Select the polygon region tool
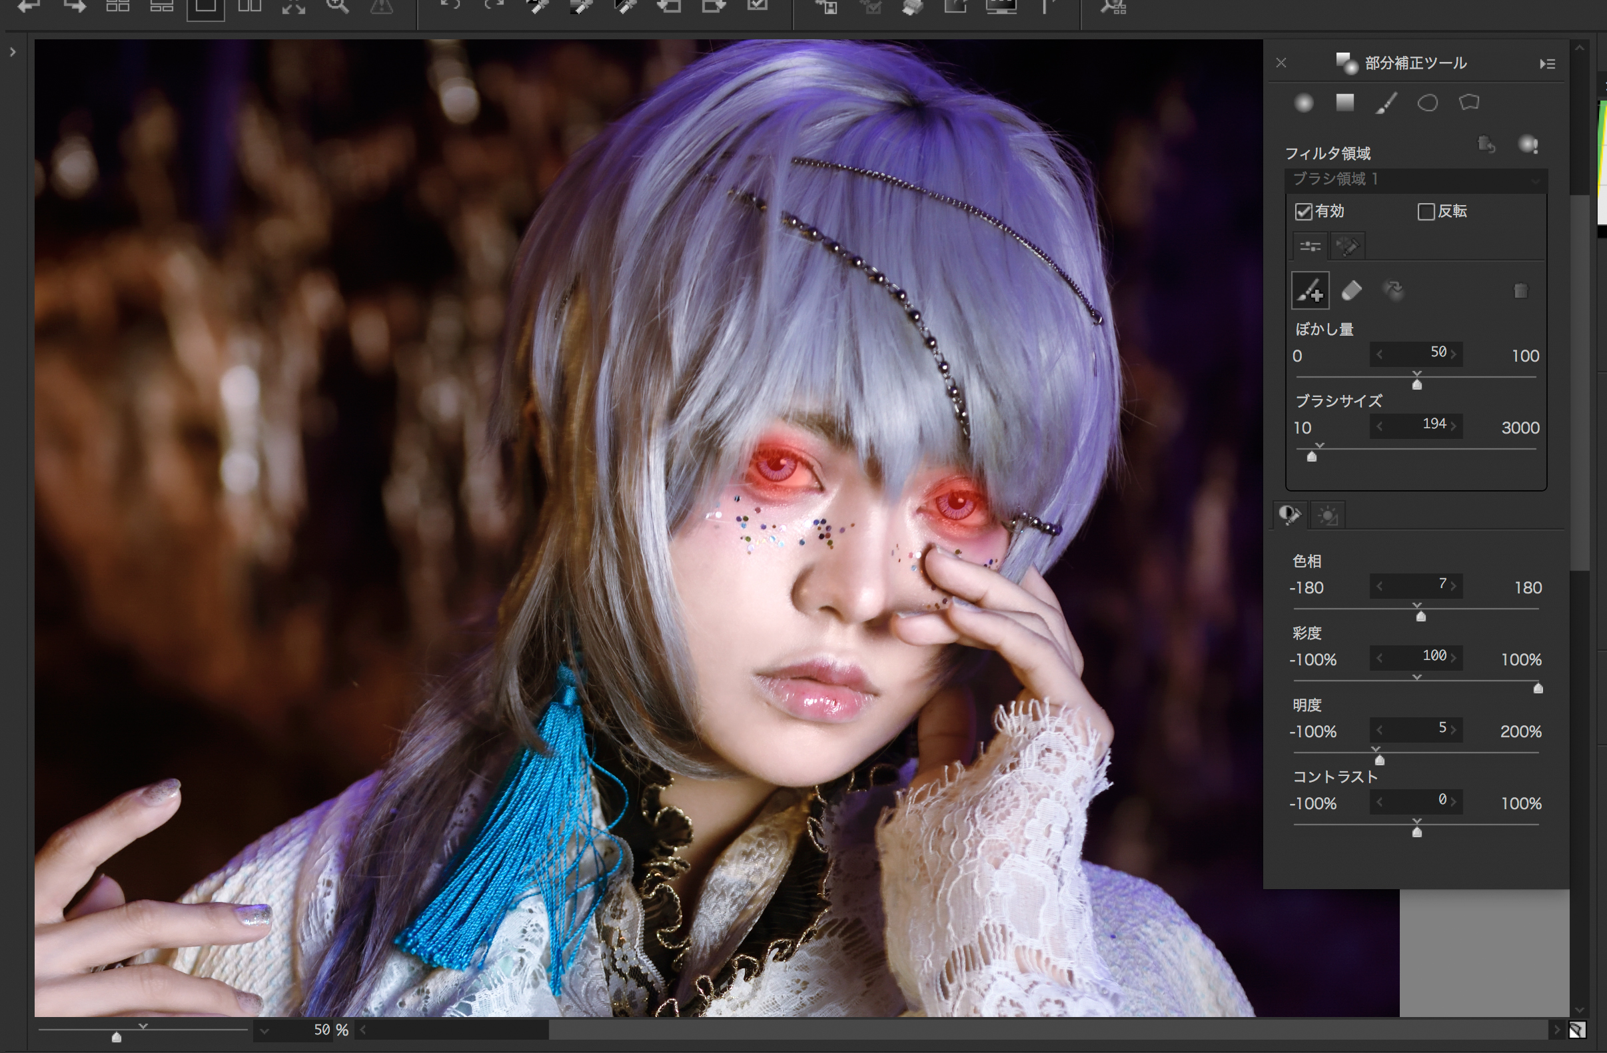The width and height of the screenshot is (1607, 1053). 1468,103
